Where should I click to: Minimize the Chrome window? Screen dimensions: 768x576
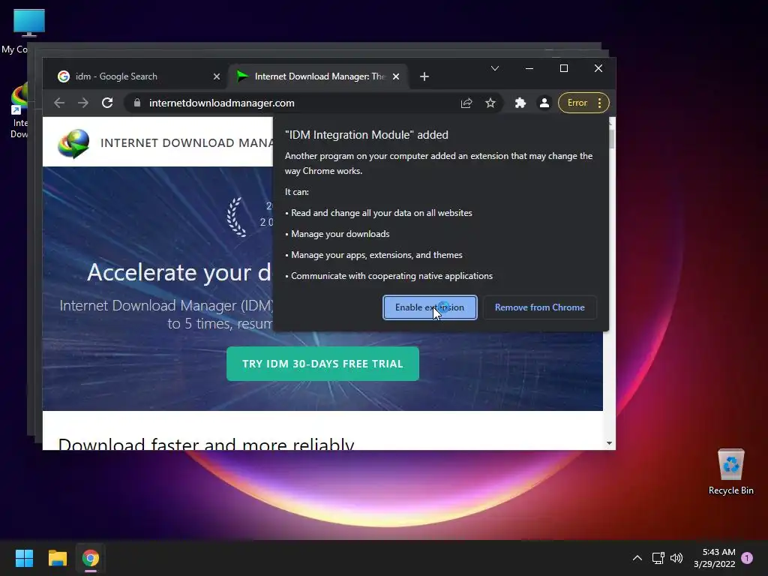529,68
